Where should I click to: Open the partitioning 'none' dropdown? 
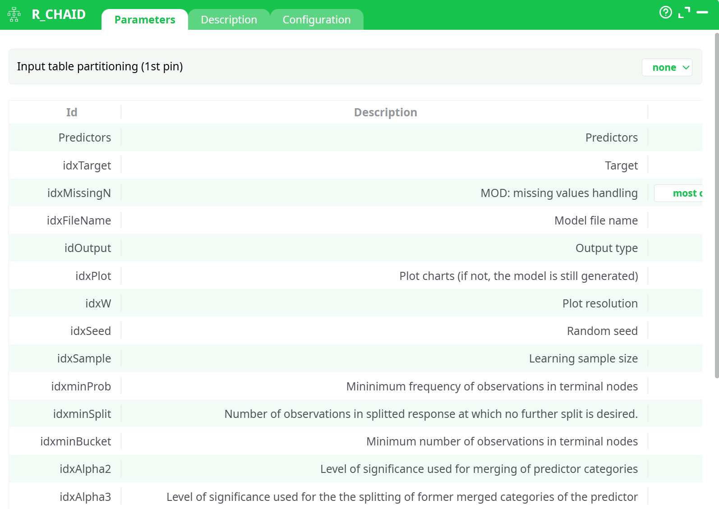click(666, 68)
